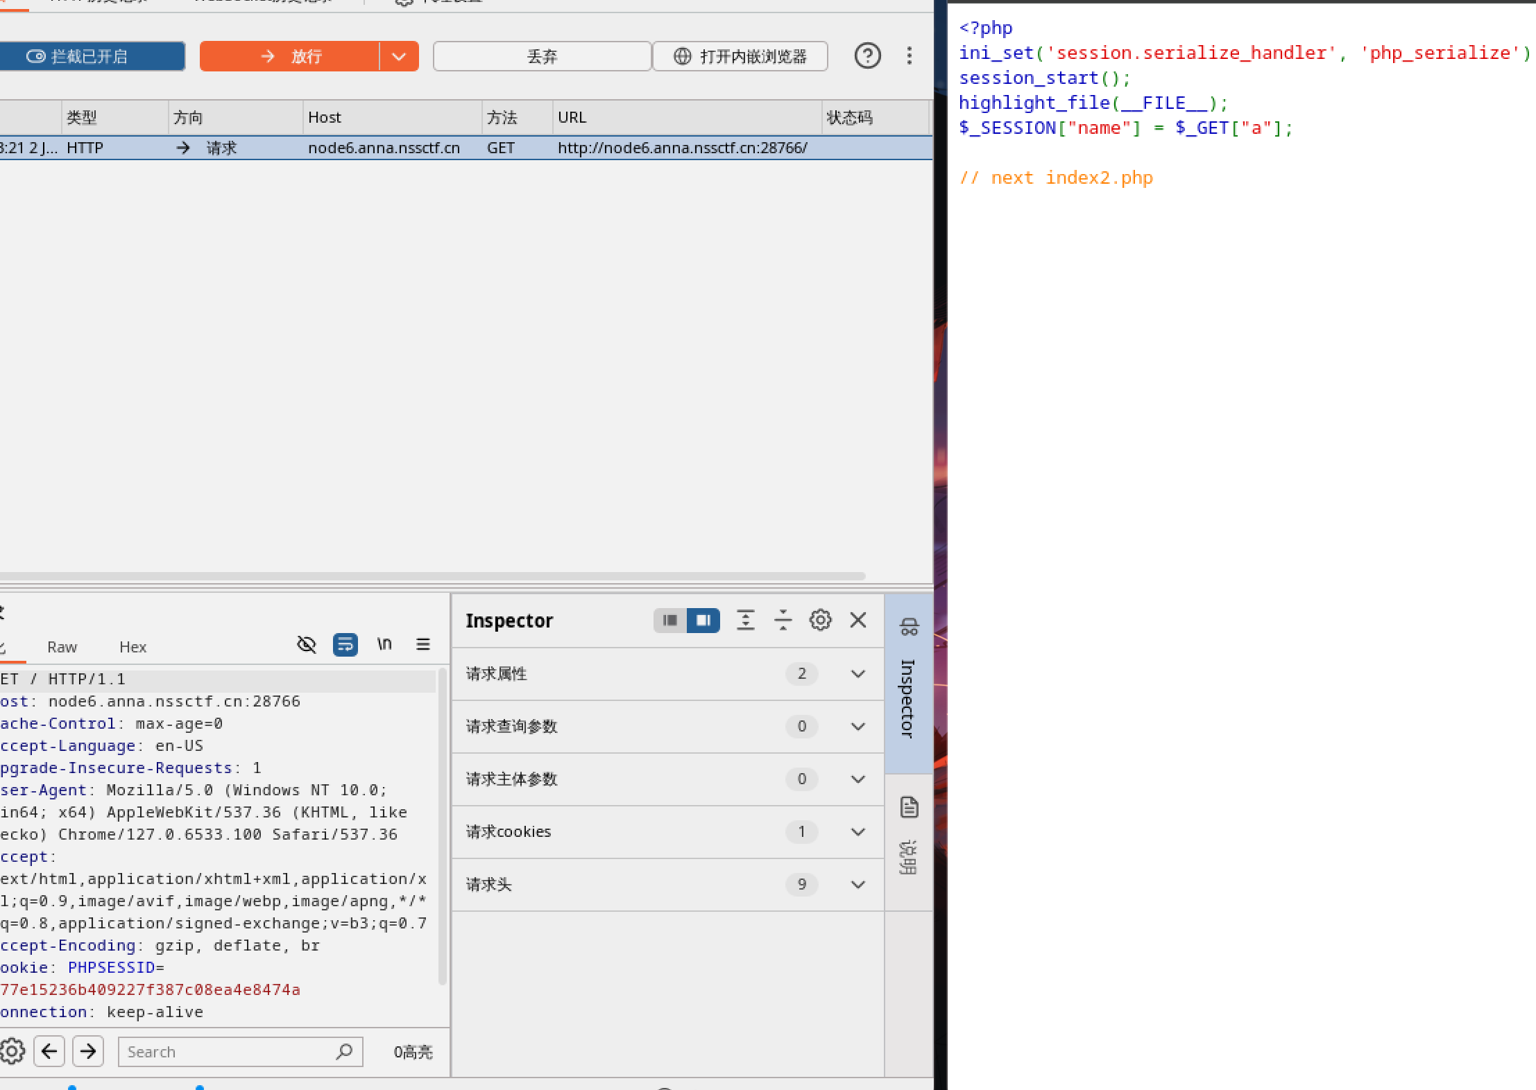Click the search magnifier icon
Screen dimensions: 1536x1090
(x=344, y=1051)
